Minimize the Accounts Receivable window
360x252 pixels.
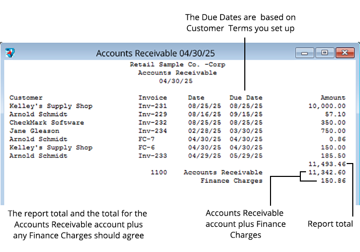click(x=304, y=53)
